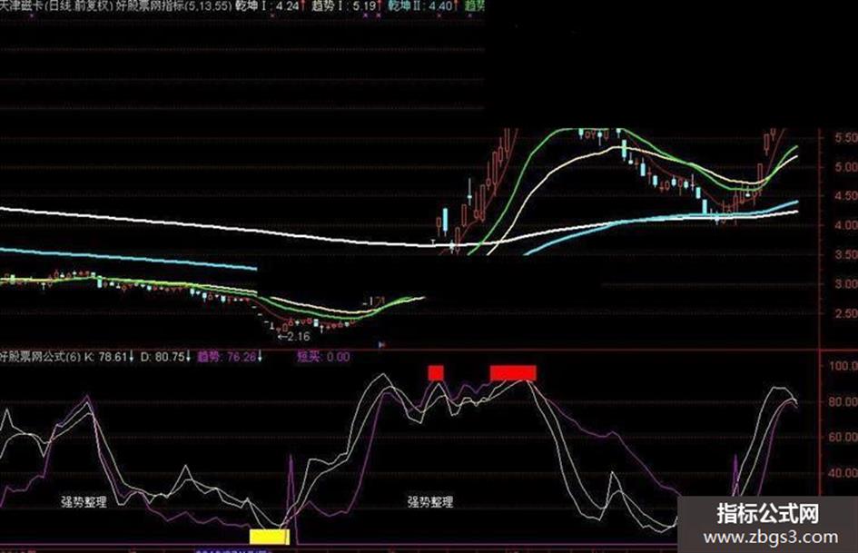Screen dimensions: 858x553
Task: Click the 指标公式网 watermark logo
Action: (x=768, y=514)
